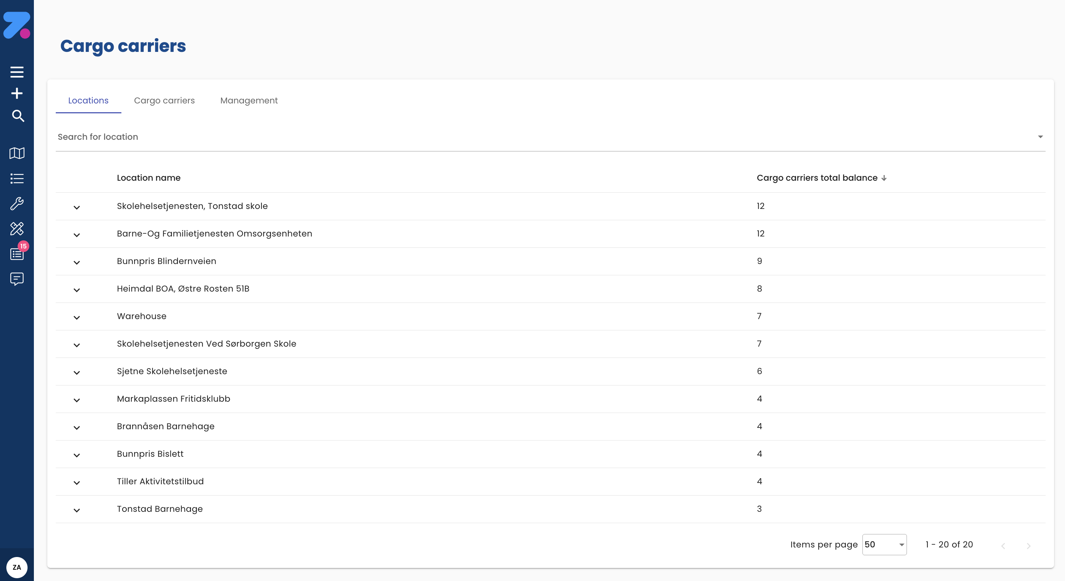Expand Skolehelsetjenesten, Tonstad skole row
The width and height of the screenshot is (1065, 581).
[77, 208]
